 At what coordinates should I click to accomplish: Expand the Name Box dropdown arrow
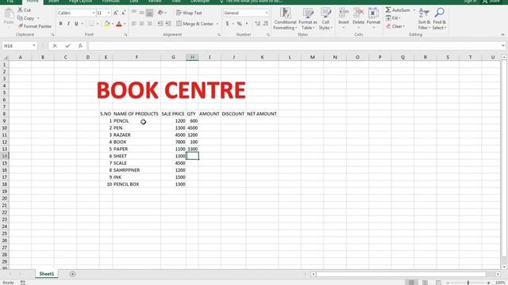(x=34, y=46)
